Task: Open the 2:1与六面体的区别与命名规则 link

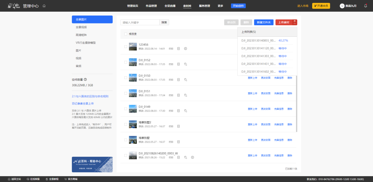Action: (x=90, y=96)
